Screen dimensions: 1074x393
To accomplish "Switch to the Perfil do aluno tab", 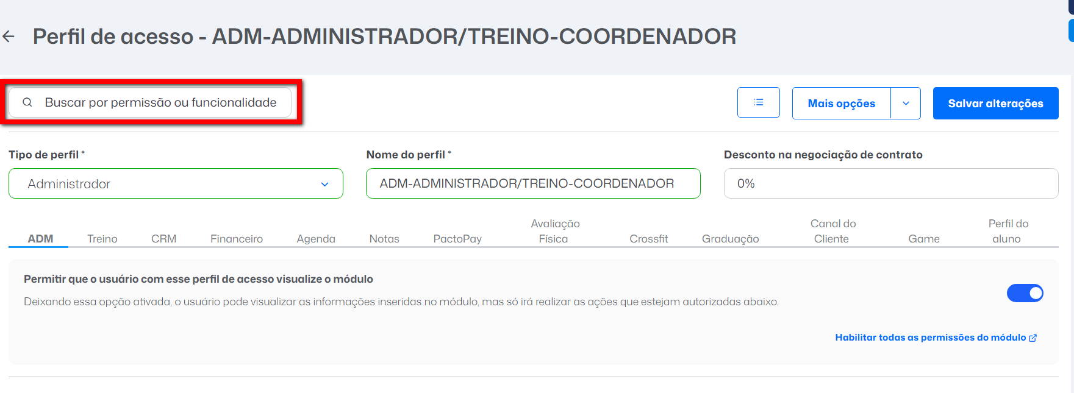I will coord(1008,231).
